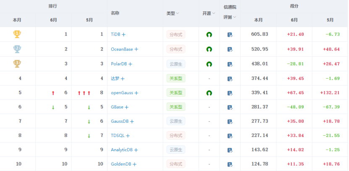Open the evaluation report icon for GaussDB
This screenshot has width=349, height=171.
[230, 121]
